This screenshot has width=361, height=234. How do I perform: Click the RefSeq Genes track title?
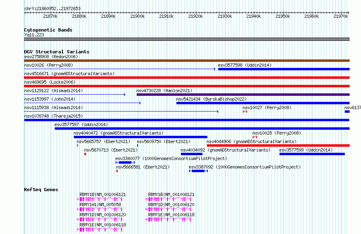(41, 190)
